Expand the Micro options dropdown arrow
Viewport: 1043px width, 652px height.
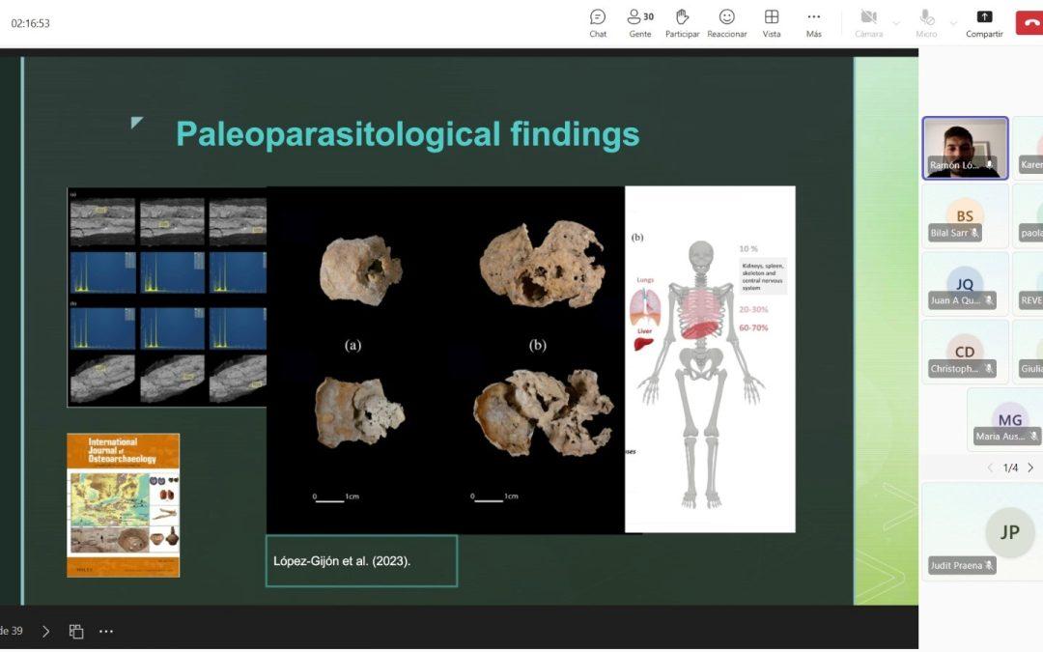(953, 22)
